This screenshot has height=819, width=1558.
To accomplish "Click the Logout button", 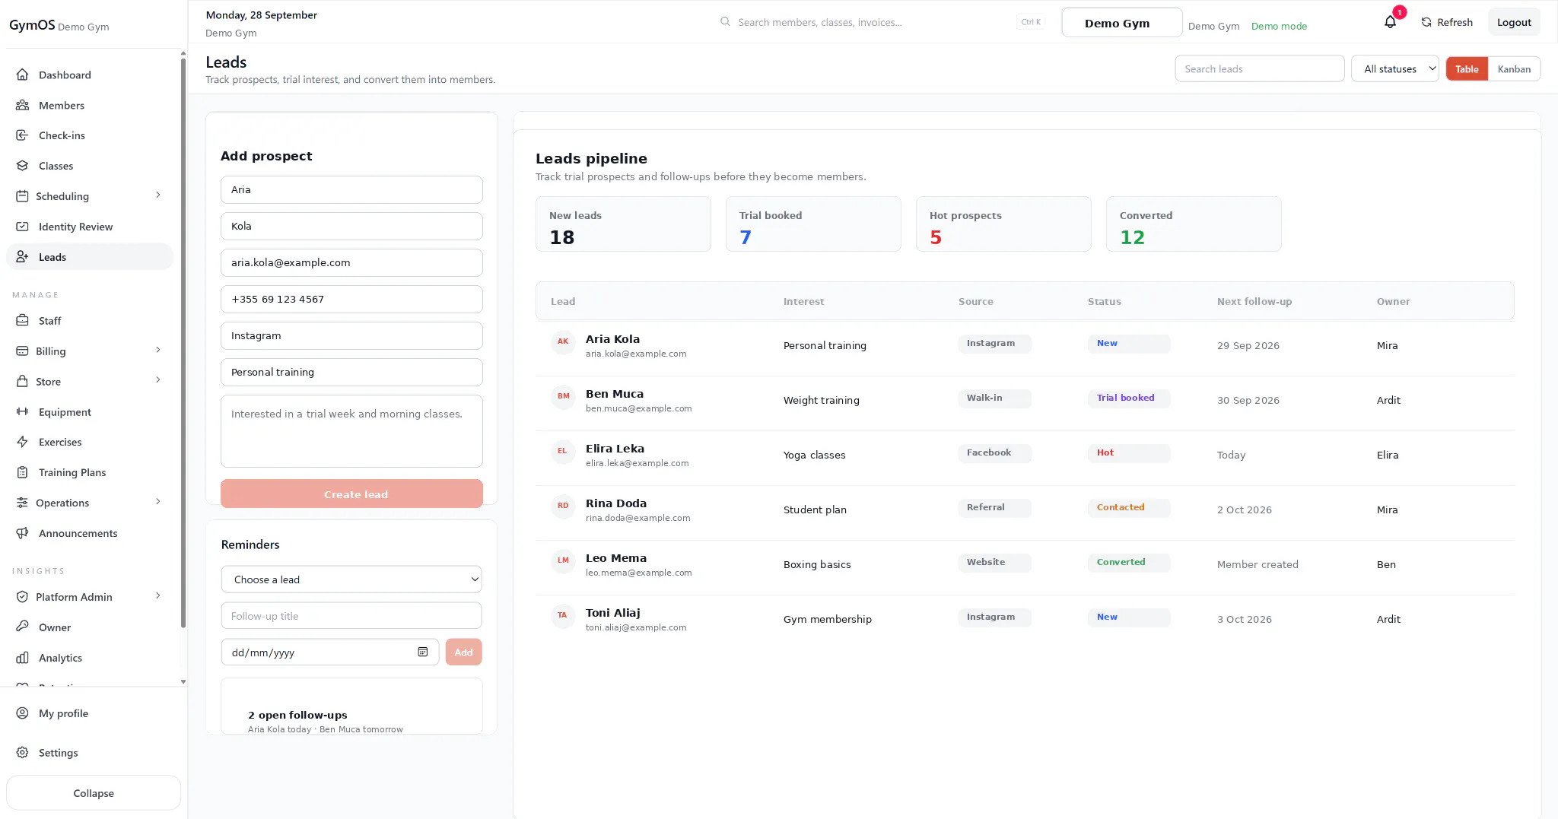I will pyautogui.click(x=1514, y=22).
